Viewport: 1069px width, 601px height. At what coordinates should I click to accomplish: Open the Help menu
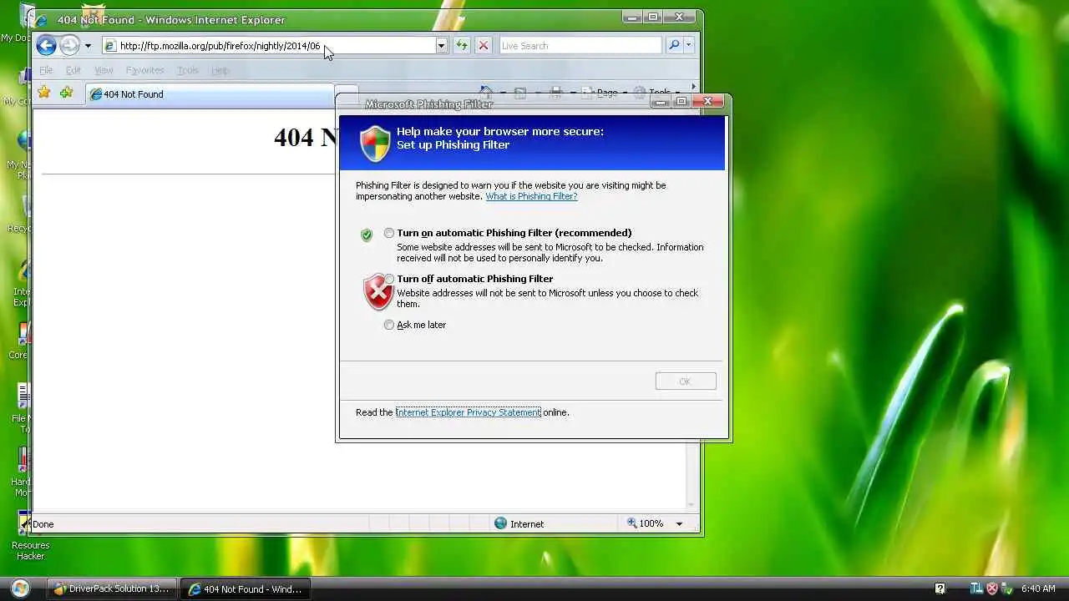(220, 70)
